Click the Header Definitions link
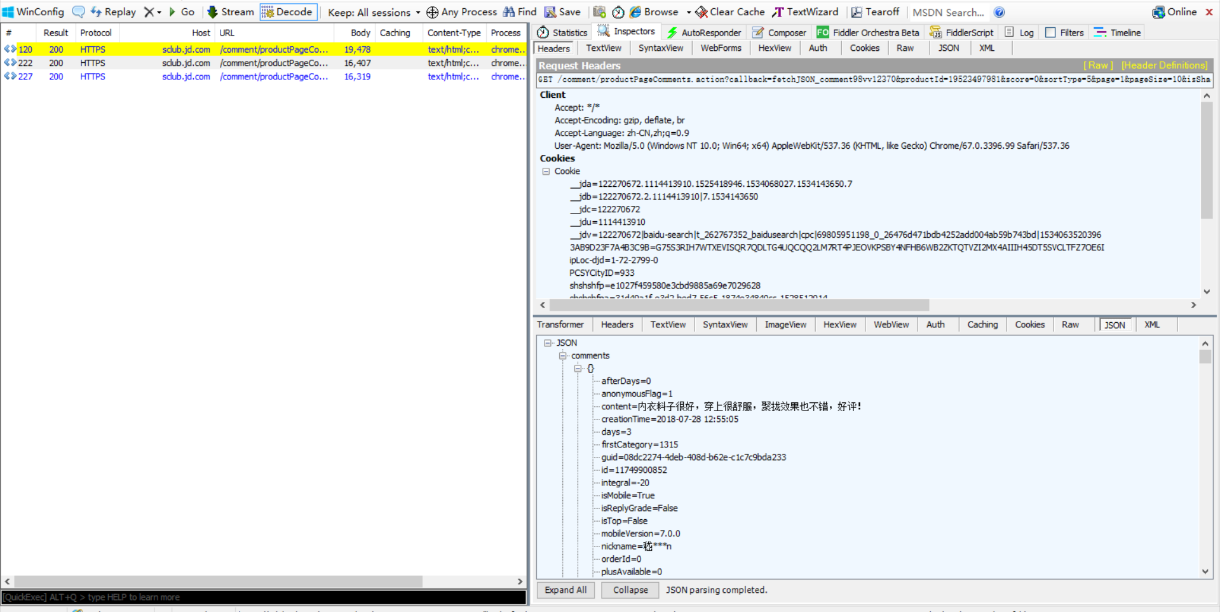Image resolution: width=1220 pixels, height=612 pixels. (x=1164, y=65)
